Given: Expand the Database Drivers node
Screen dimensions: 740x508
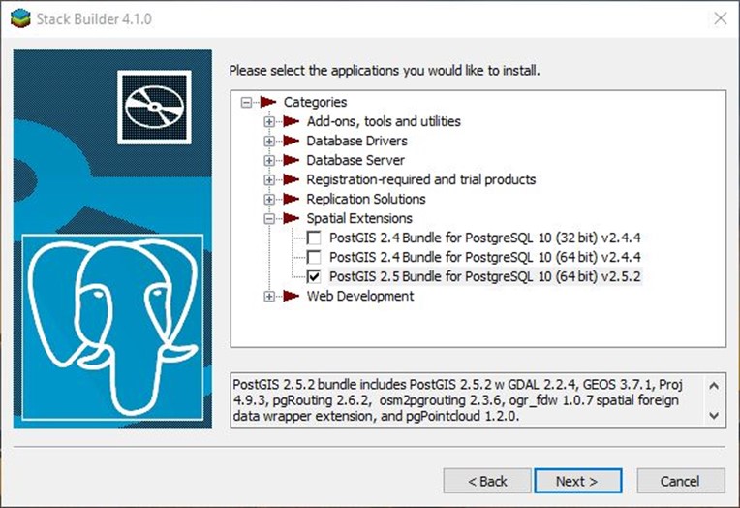Looking at the screenshot, I should click(x=269, y=141).
